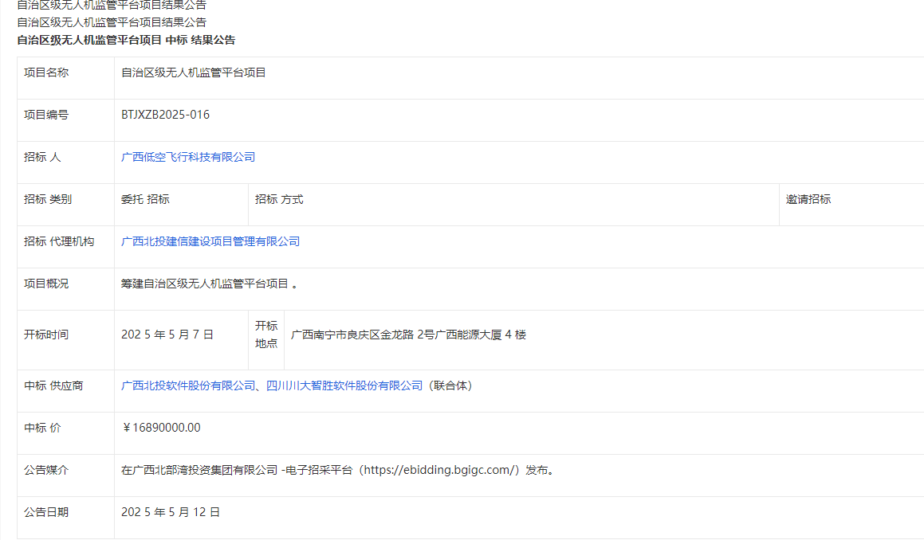The image size is (924, 540).
Task: Click the 项目概况 label cell
Action: (x=65, y=289)
